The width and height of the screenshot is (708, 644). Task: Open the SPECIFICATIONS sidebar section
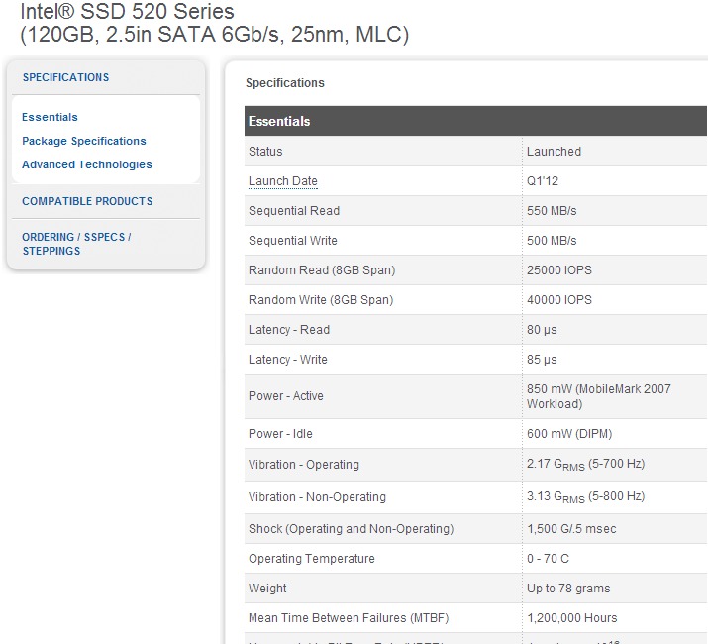[65, 77]
